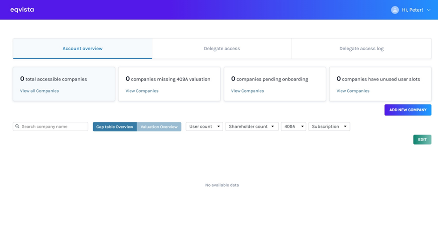Expand the 409A filter dropdown

click(x=293, y=127)
